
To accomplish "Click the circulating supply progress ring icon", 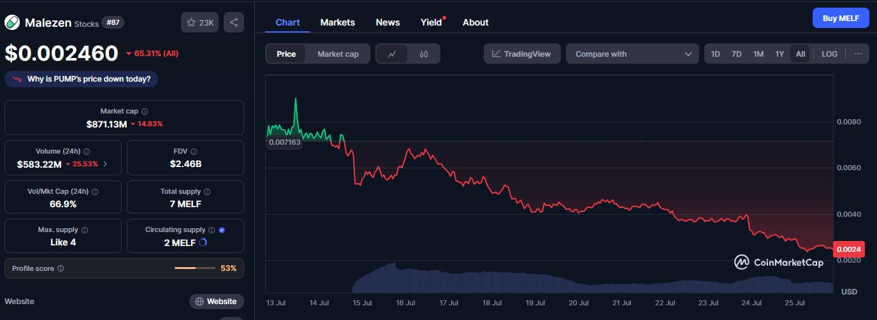I will pyautogui.click(x=203, y=242).
